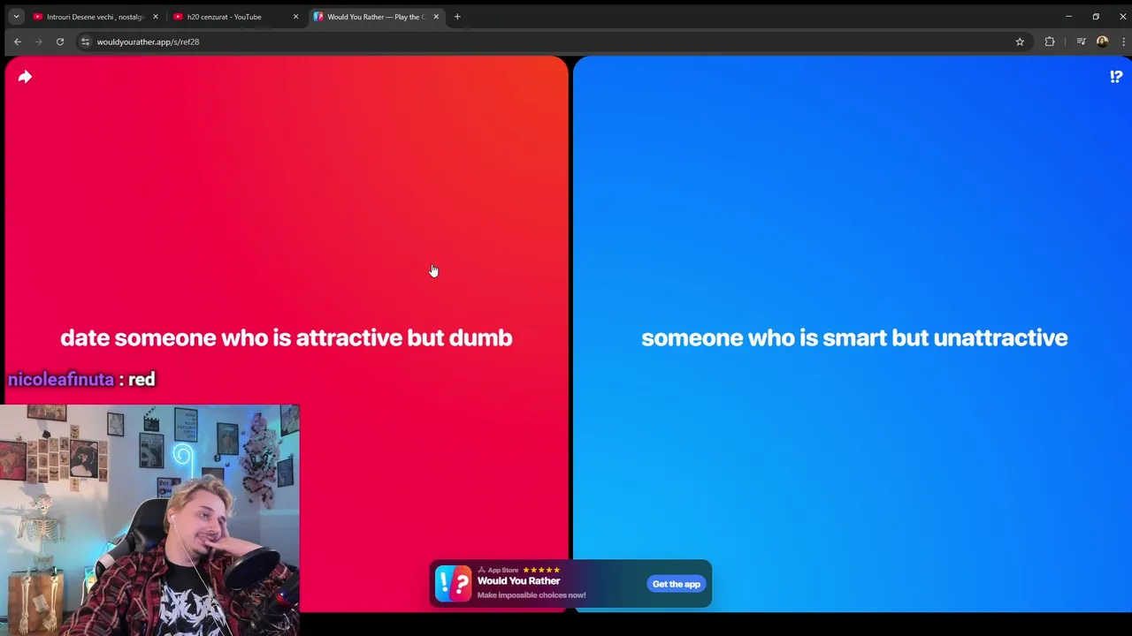
Task: View site information icon in address bar
Action: pyautogui.click(x=85, y=42)
